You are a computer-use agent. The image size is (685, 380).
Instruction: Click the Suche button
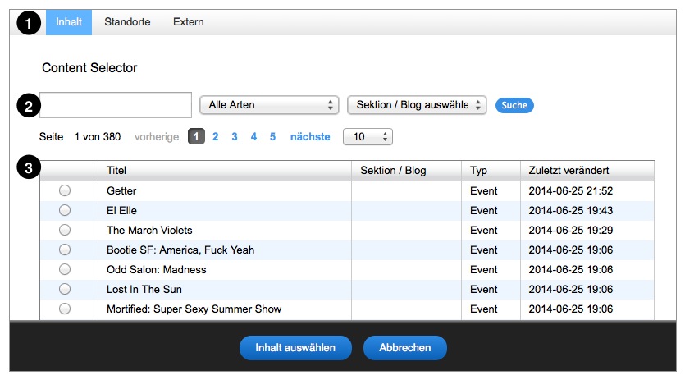coord(514,105)
